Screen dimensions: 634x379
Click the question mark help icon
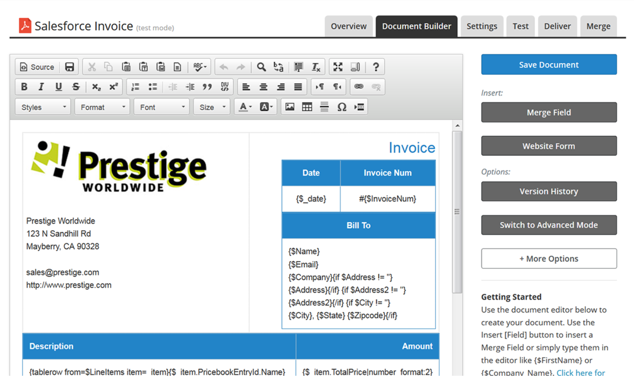(375, 67)
